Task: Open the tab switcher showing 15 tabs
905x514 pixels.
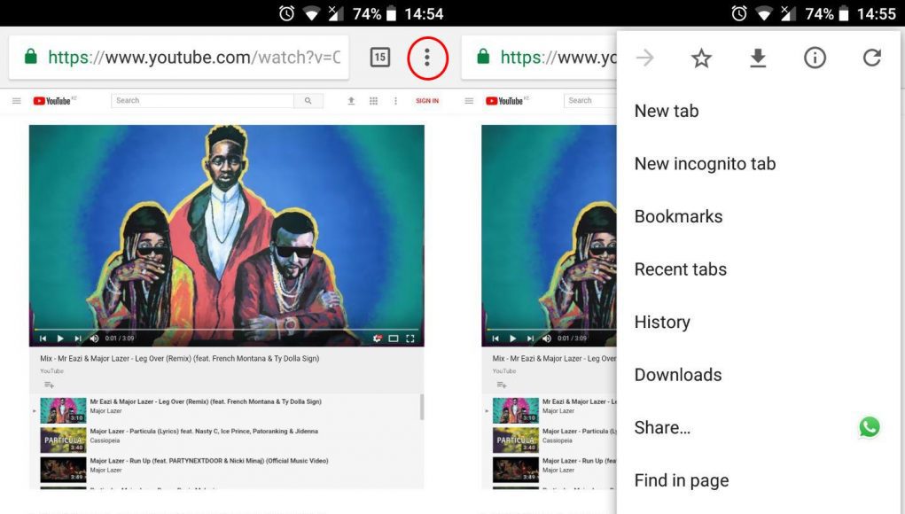Action: pyautogui.click(x=379, y=57)
